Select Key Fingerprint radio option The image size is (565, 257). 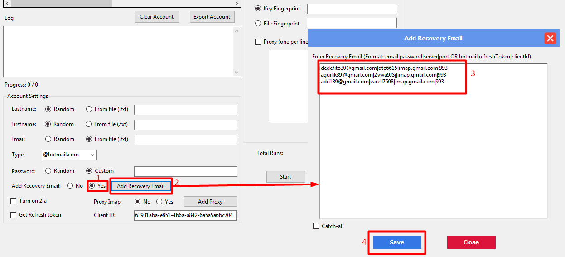coord(258,9)
